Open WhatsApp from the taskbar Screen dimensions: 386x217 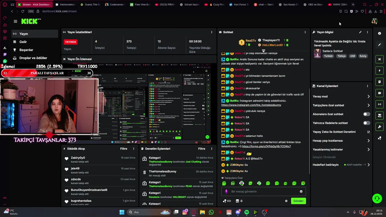[211, 212]
